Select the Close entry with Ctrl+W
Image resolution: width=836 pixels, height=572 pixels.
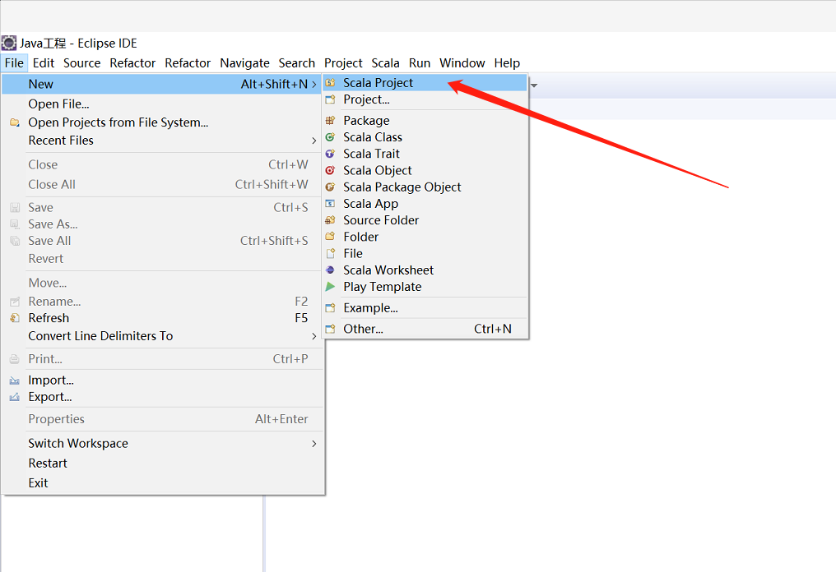tap(163, 164)
